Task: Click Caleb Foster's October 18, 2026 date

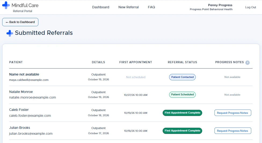Action: tap(99, 115)
